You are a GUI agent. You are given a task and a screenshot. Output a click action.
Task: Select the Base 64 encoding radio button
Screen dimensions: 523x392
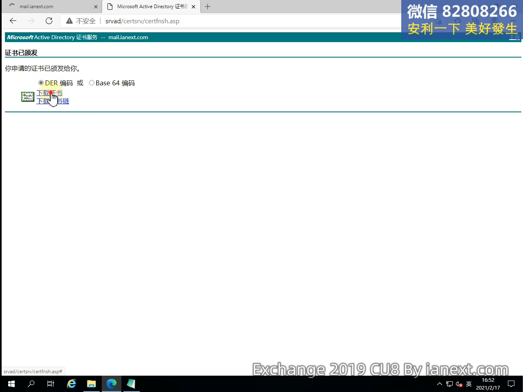coord(92,83)
